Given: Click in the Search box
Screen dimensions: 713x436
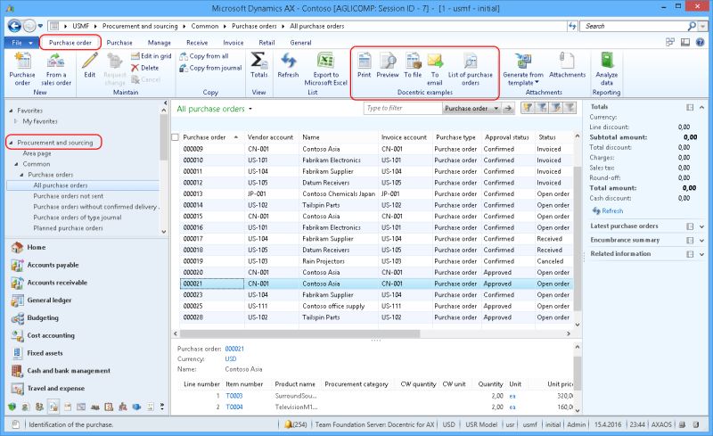Looking at the screenshot, I should tap(635, 26).
